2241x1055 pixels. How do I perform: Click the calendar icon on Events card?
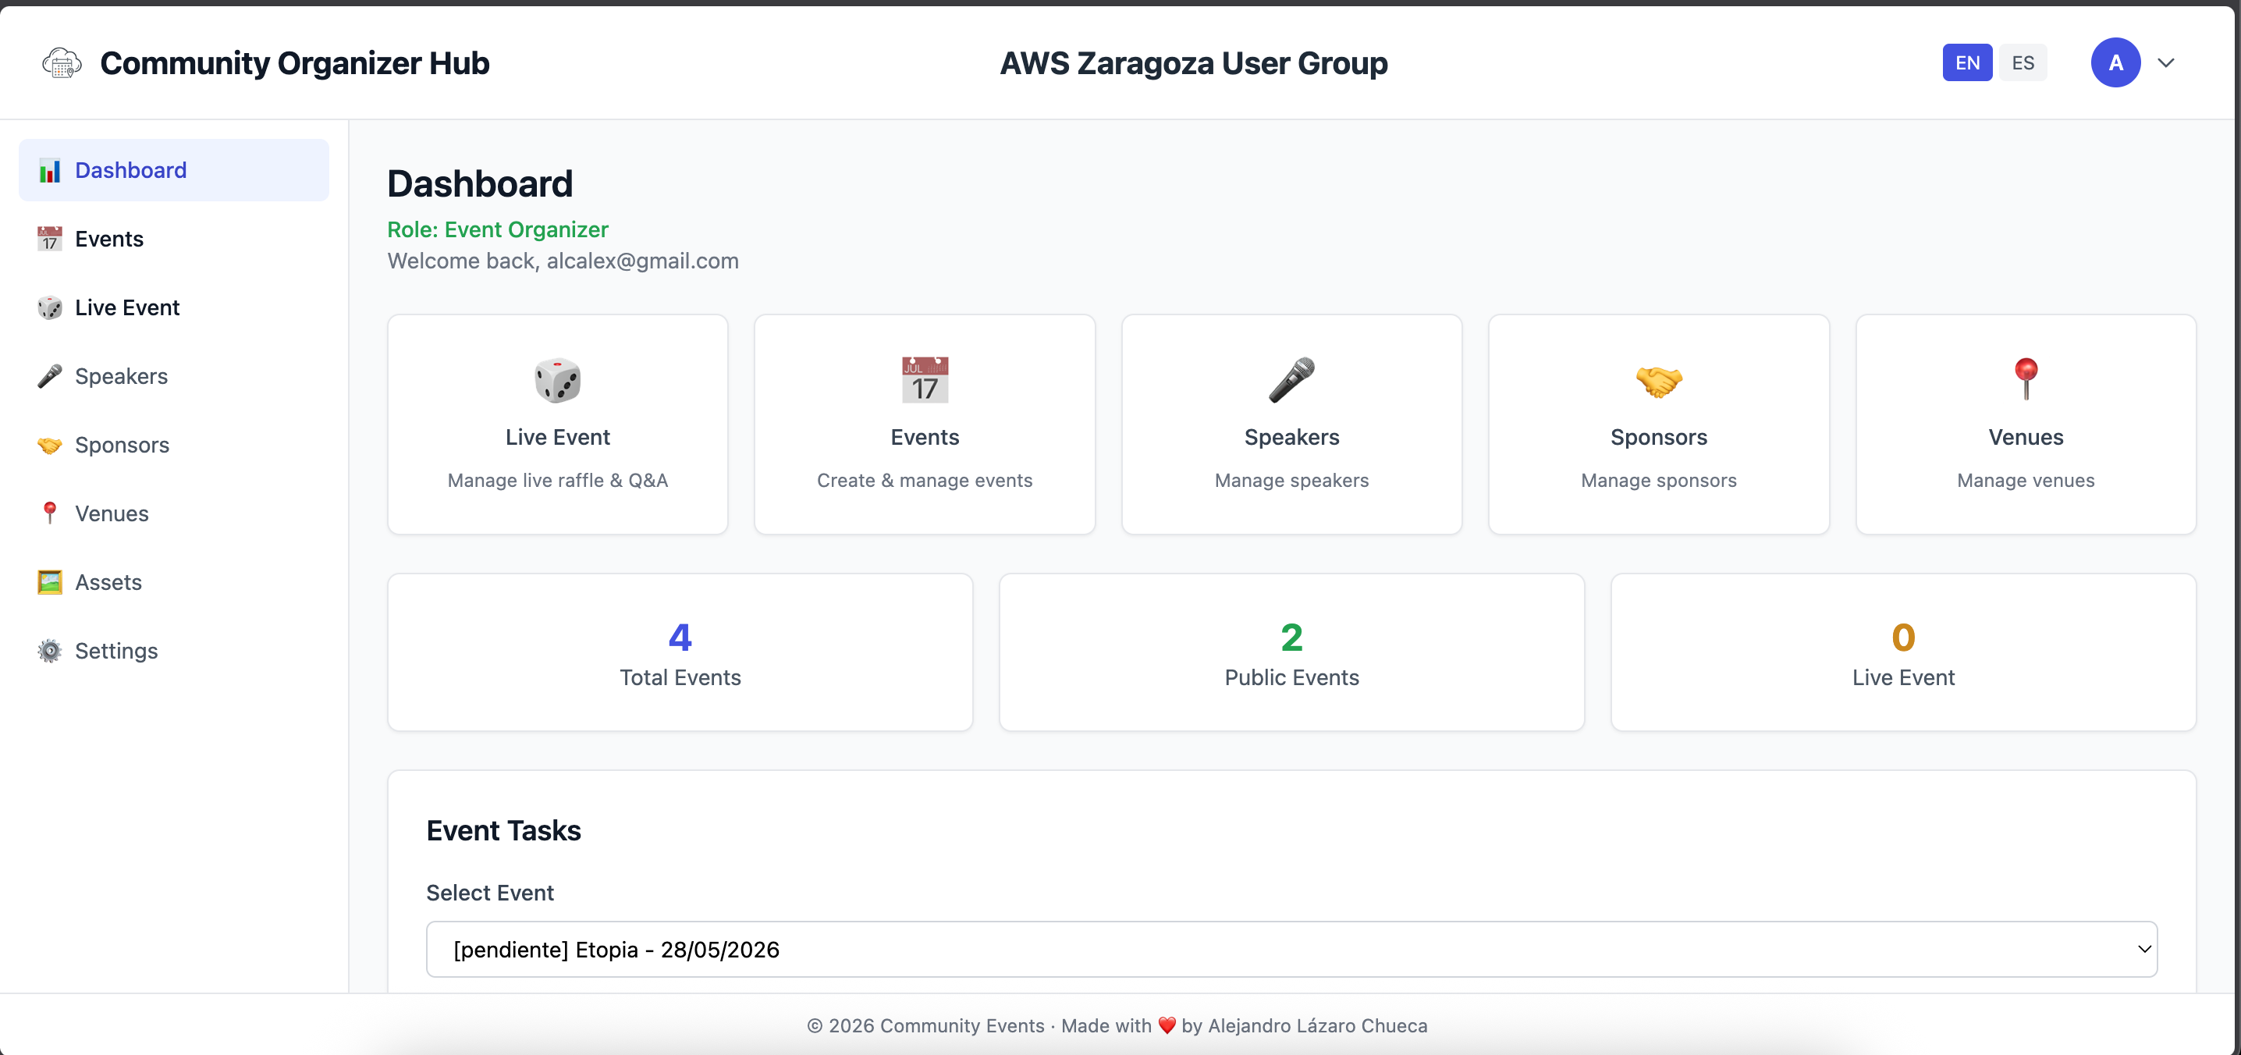tap(925, 380)
